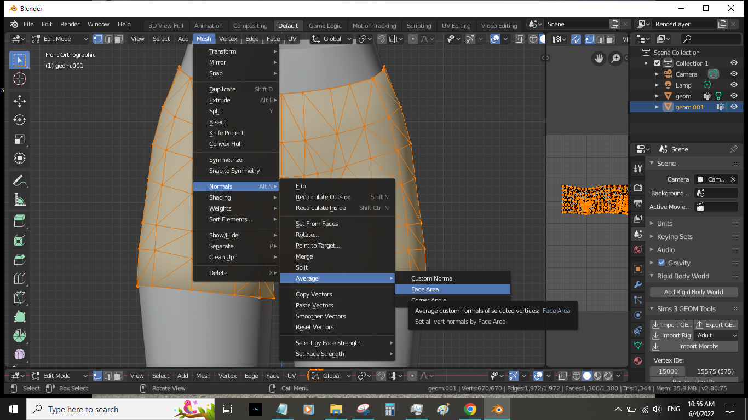Select the Scale tool in left toolbar
This screenshot has width=748, height=420.
19,139
